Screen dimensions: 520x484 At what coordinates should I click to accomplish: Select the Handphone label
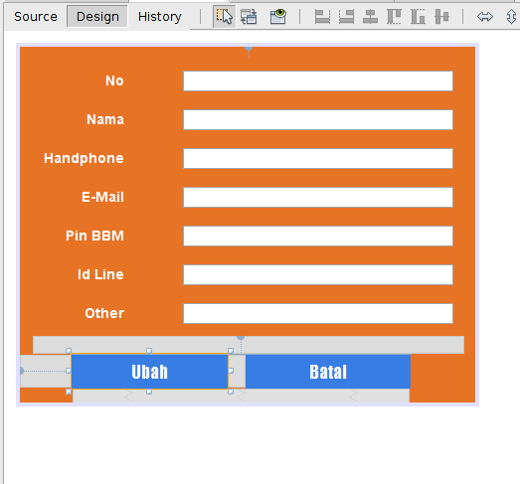pyautogui.click(x=84, y=158)
